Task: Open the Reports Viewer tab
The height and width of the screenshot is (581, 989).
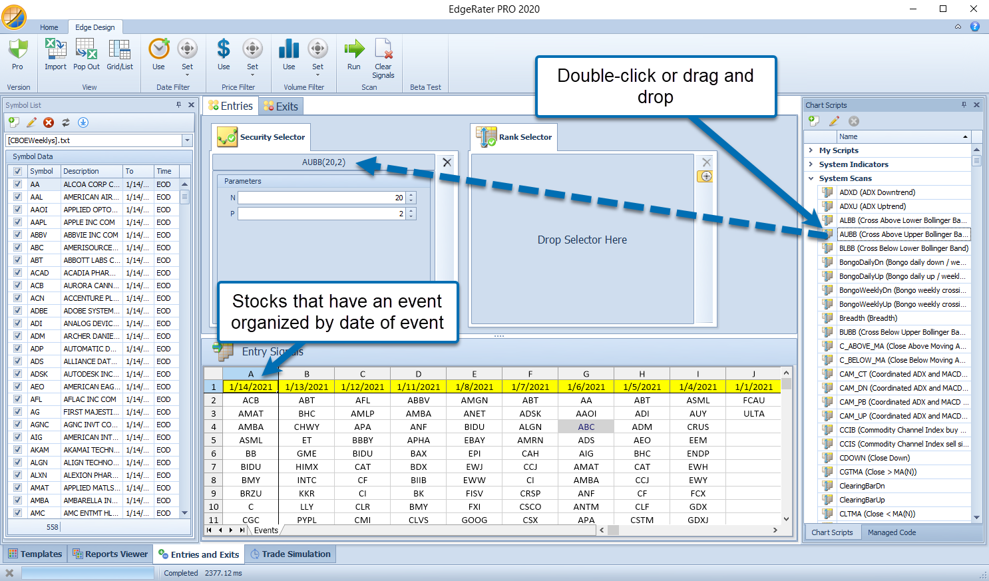Action: [110, 554]
